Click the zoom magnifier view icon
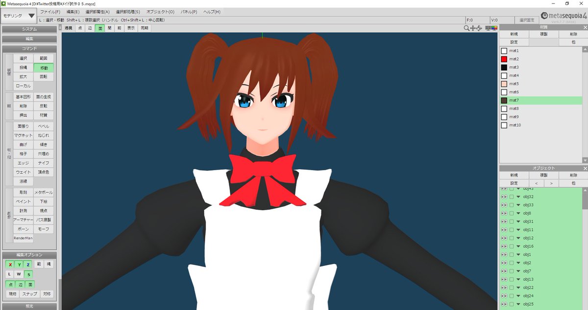The width and height of the screenshot is (588, 310). click(x=467, y=28)
